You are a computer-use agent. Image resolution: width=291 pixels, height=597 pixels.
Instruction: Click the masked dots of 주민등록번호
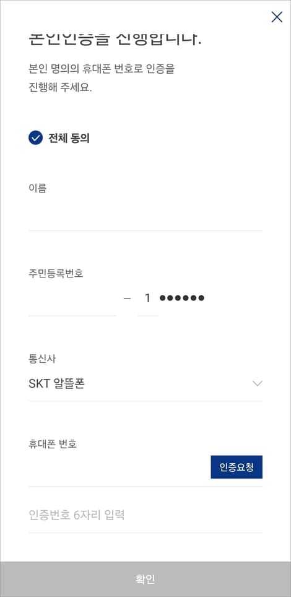click(x=182, y=298)
